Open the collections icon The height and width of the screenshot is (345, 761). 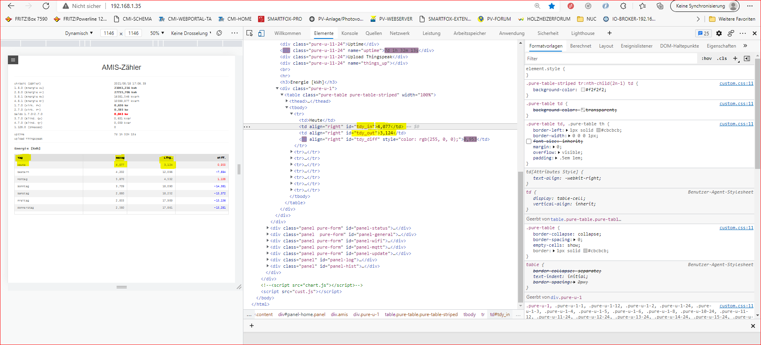point(660,6)
